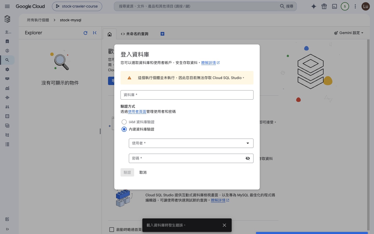Screen dimensions: 374x234
Task: Check the 啟動時略過首頁 checkbox
Action: point(112,230)
